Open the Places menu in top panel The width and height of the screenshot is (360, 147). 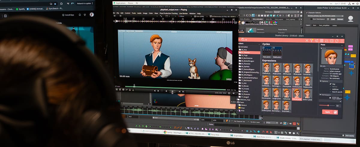point(130,3)
